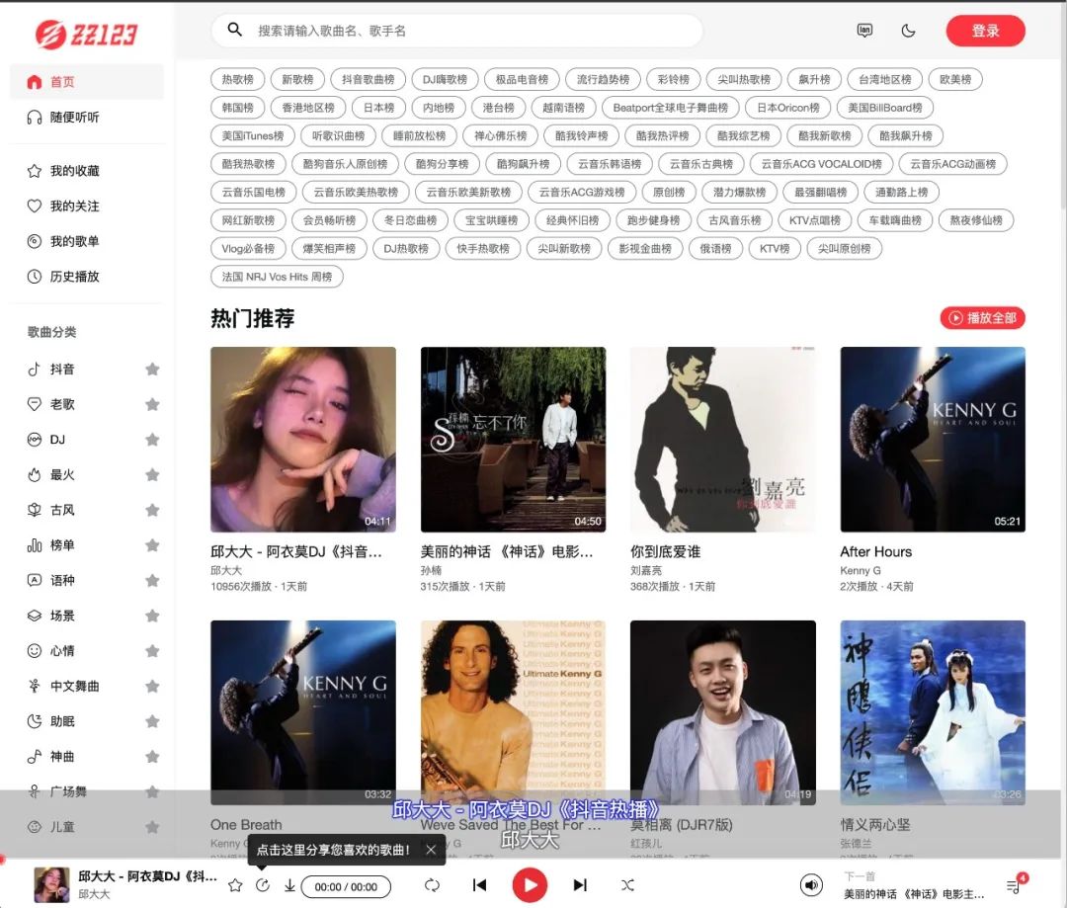Select the KTV榜 chart tag

775,248
